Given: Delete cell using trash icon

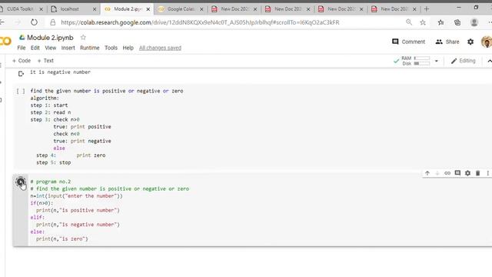Looking at the screenshot, I should pyautogui.click(x=477, y=173).
